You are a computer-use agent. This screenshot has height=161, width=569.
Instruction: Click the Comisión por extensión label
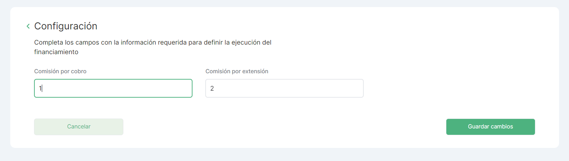click(x=237, y=71)
